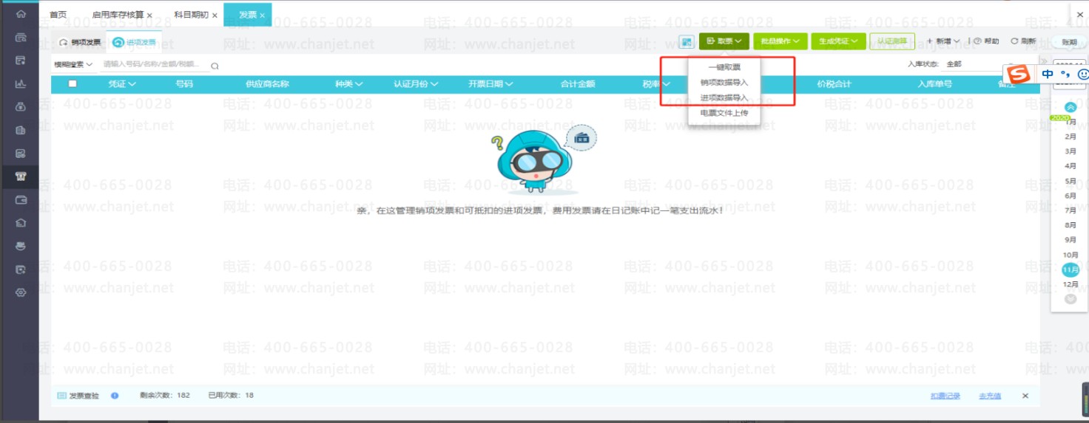The width and height of the screenshot is (1089, 423).
Task: Expand the 取票 dropdown button
Action: (724, 41)
